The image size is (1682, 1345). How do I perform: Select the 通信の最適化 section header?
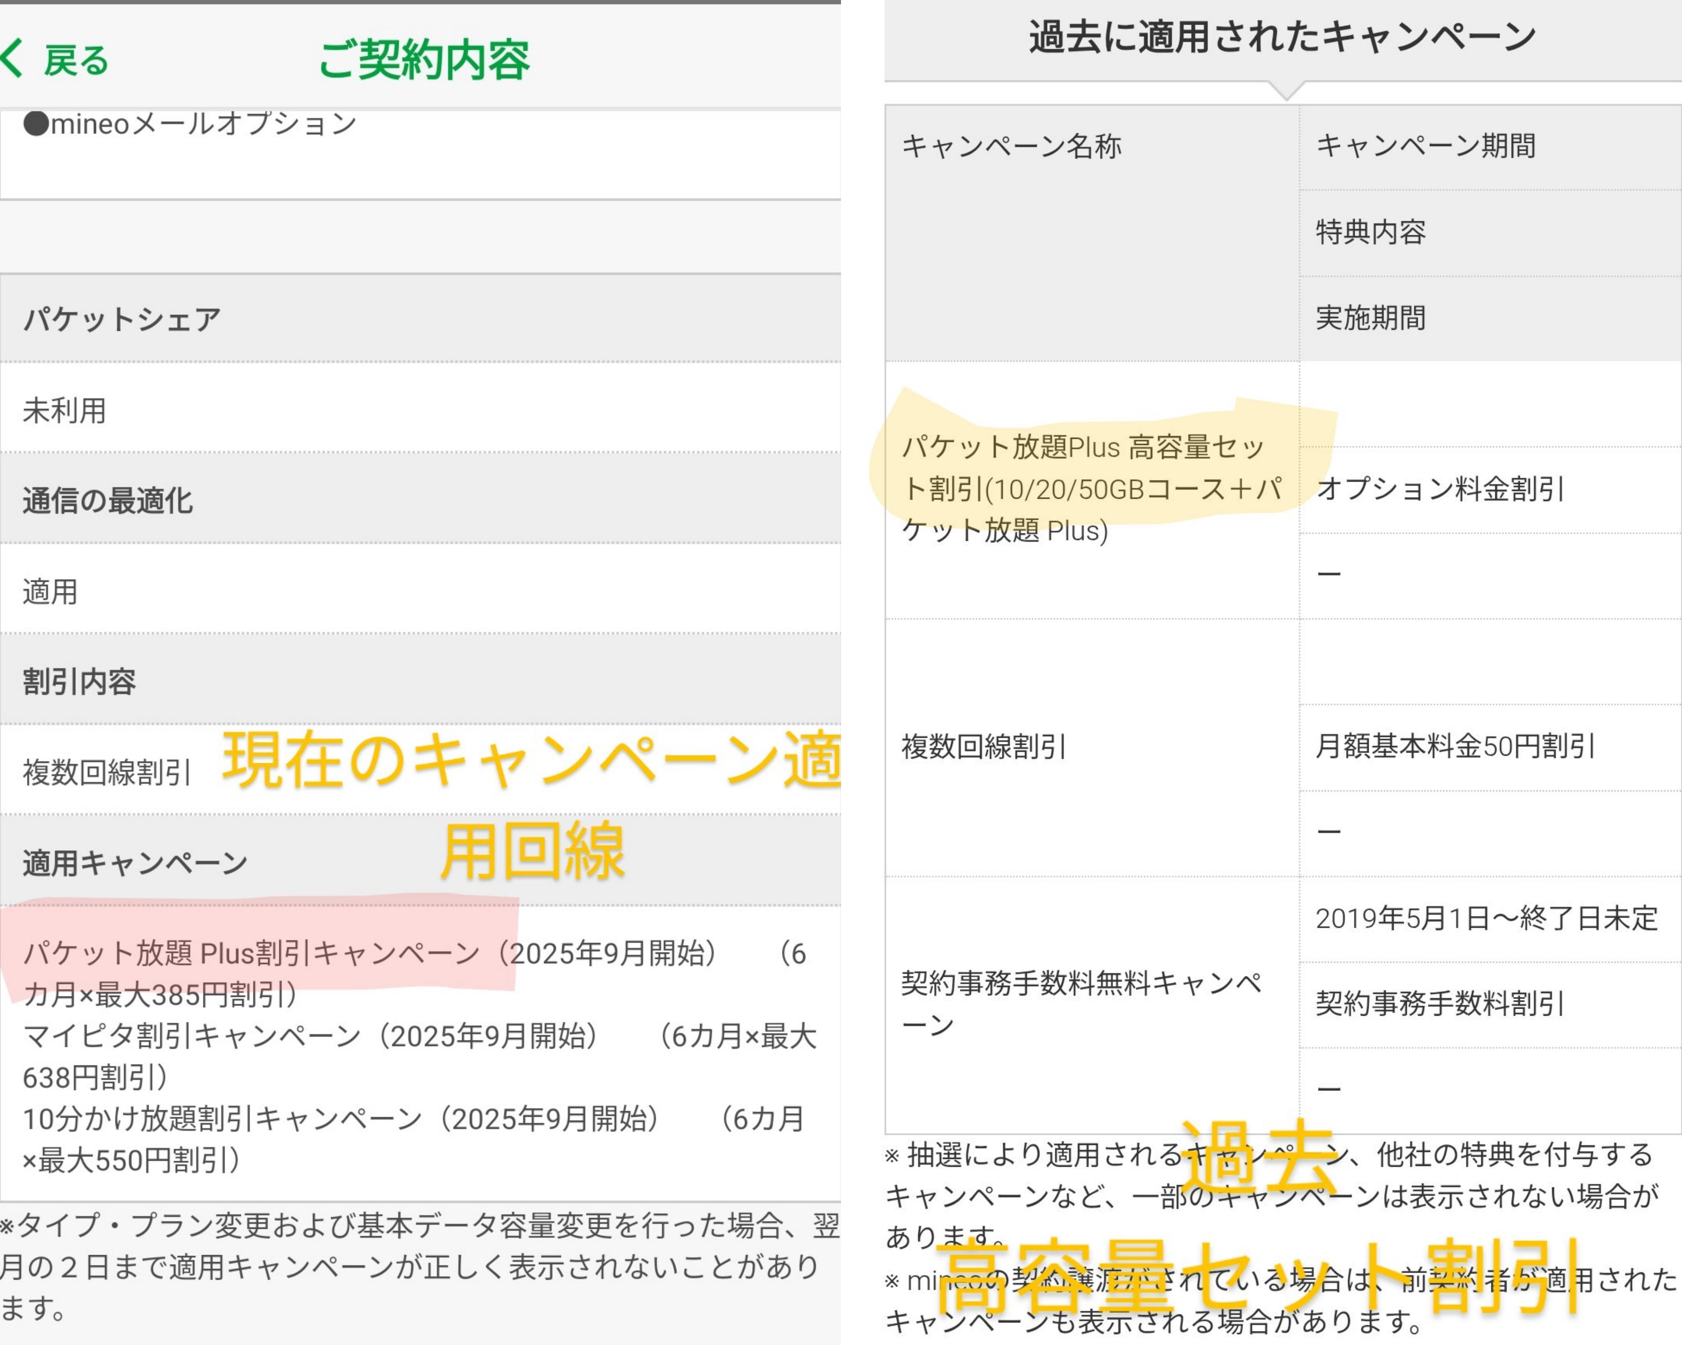point(108,501)
